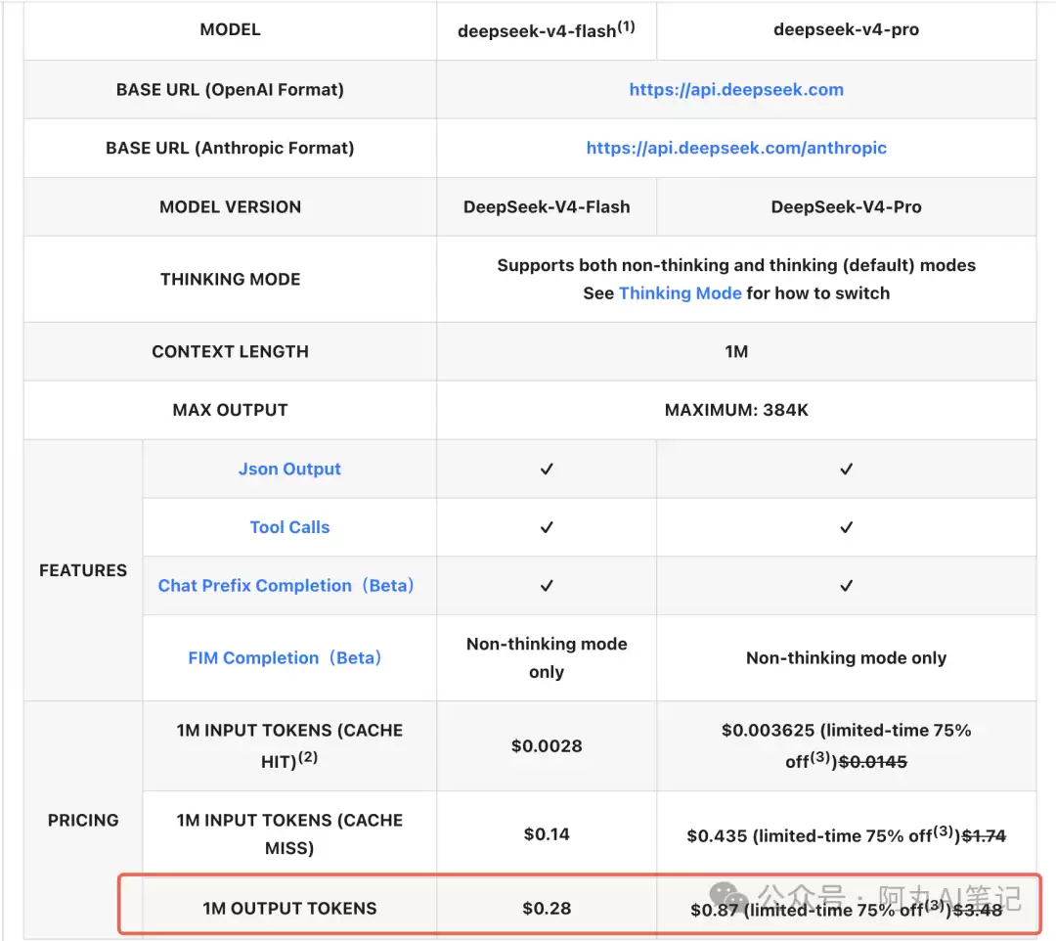Select pro FIM 'Non-thinking mode only' cell
The image size is (1056, 941).
(847, 658)
